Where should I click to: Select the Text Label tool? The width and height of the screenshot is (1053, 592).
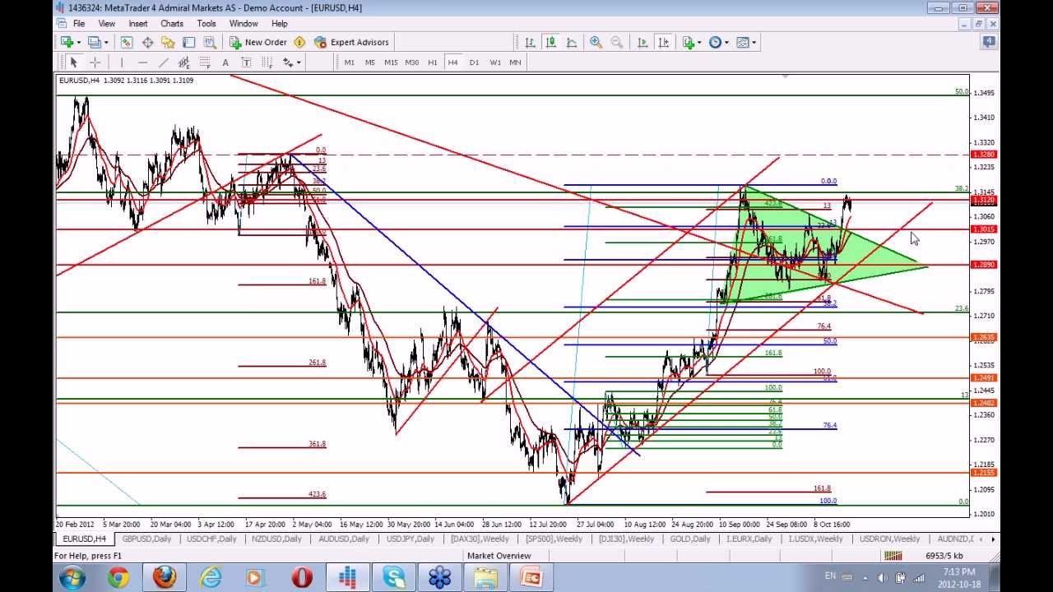click(x=246, y=62)
